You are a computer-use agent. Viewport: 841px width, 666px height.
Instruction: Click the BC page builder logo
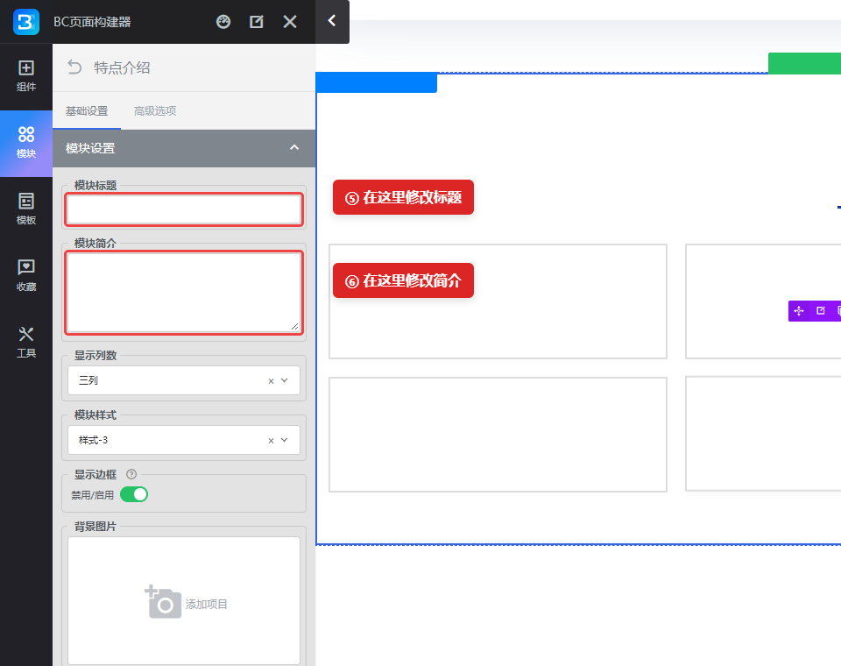click(25, 21)
